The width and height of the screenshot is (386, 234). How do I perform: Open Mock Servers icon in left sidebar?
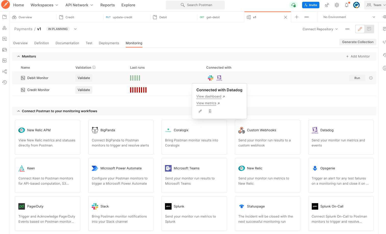click(x=4, y=50)
